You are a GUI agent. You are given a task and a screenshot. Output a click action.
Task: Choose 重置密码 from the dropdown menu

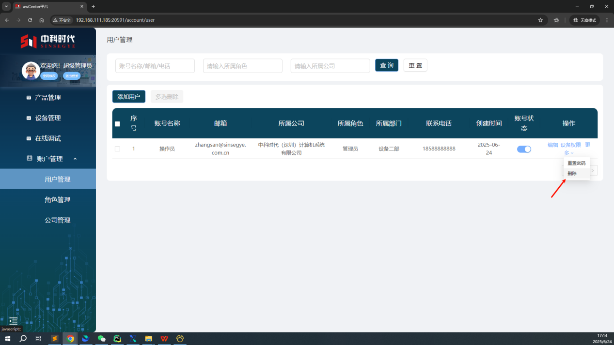(576, 164)
